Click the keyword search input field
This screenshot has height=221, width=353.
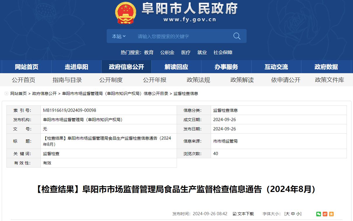click(182, 36)
